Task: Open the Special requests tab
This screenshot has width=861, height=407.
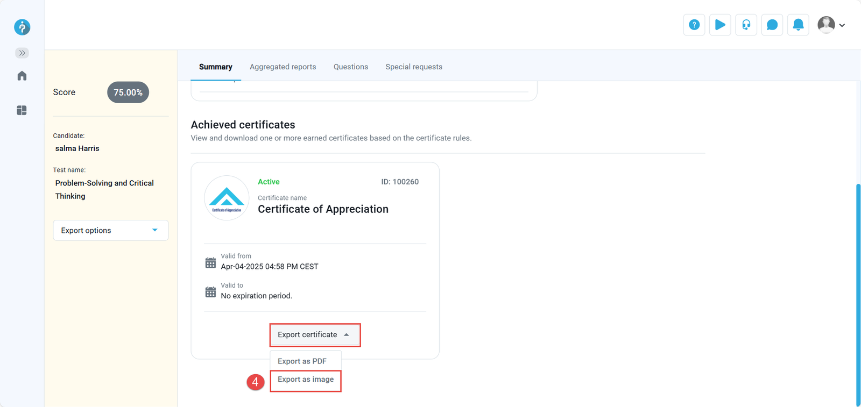Action: tap(414, 67)
